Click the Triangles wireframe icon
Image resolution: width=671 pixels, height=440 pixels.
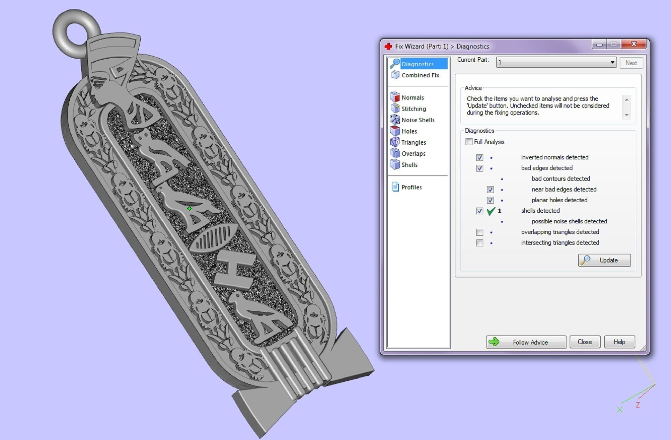pyautogui.click(x=395, y=142)
